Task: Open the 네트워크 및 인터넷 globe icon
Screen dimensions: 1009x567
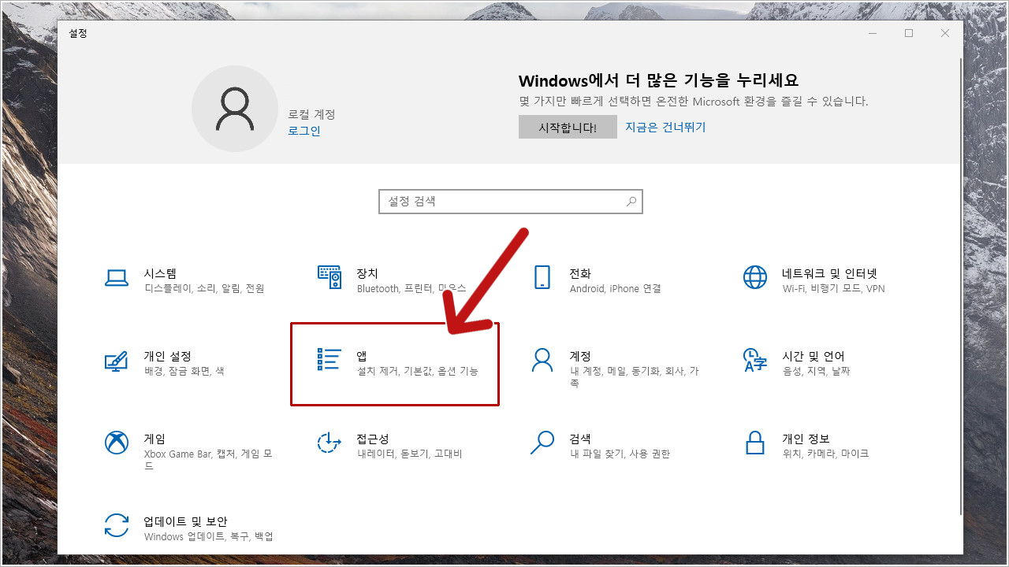Action: [755, 277]
